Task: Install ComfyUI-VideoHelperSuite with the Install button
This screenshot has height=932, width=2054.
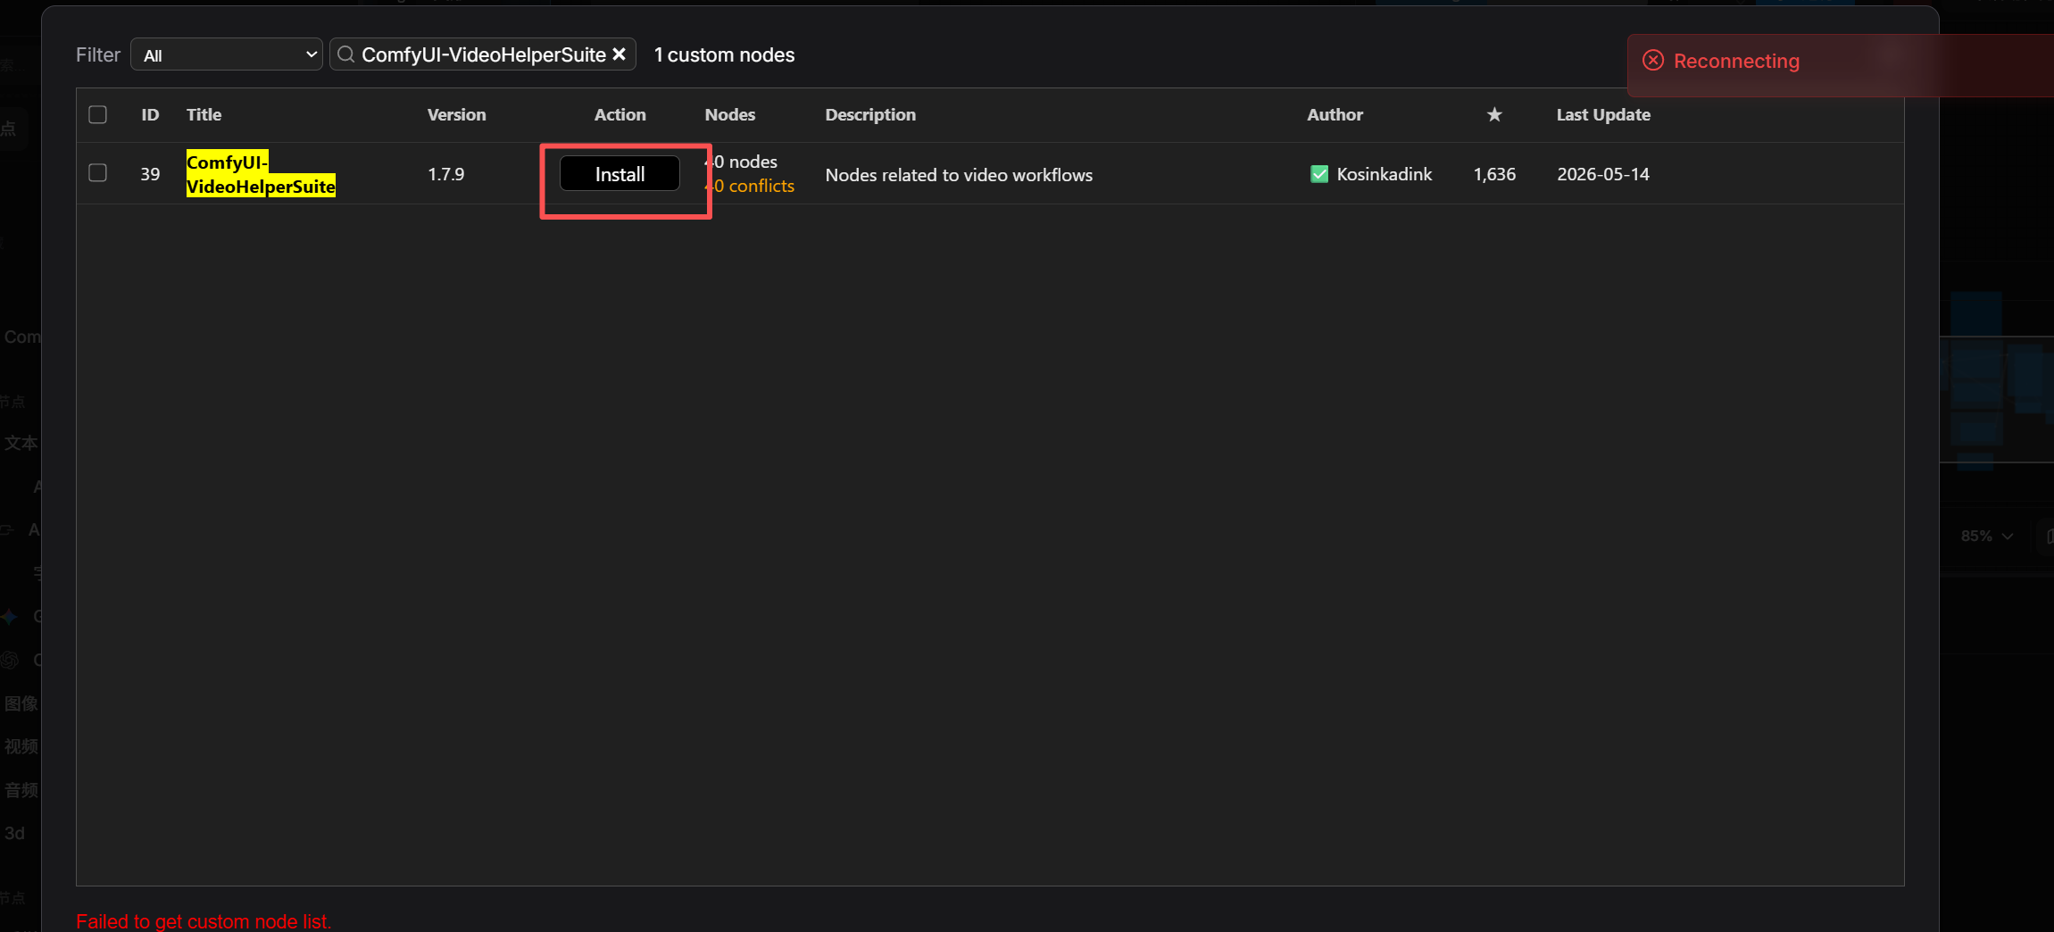Action: tap(620, 174)
